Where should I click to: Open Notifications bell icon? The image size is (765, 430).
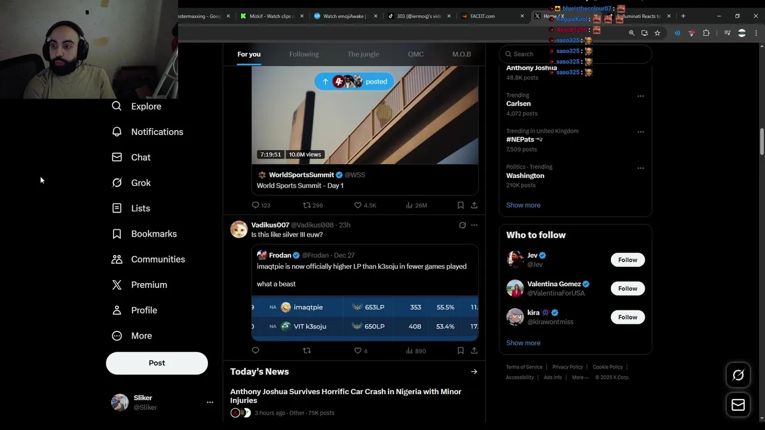coord(117,132)
